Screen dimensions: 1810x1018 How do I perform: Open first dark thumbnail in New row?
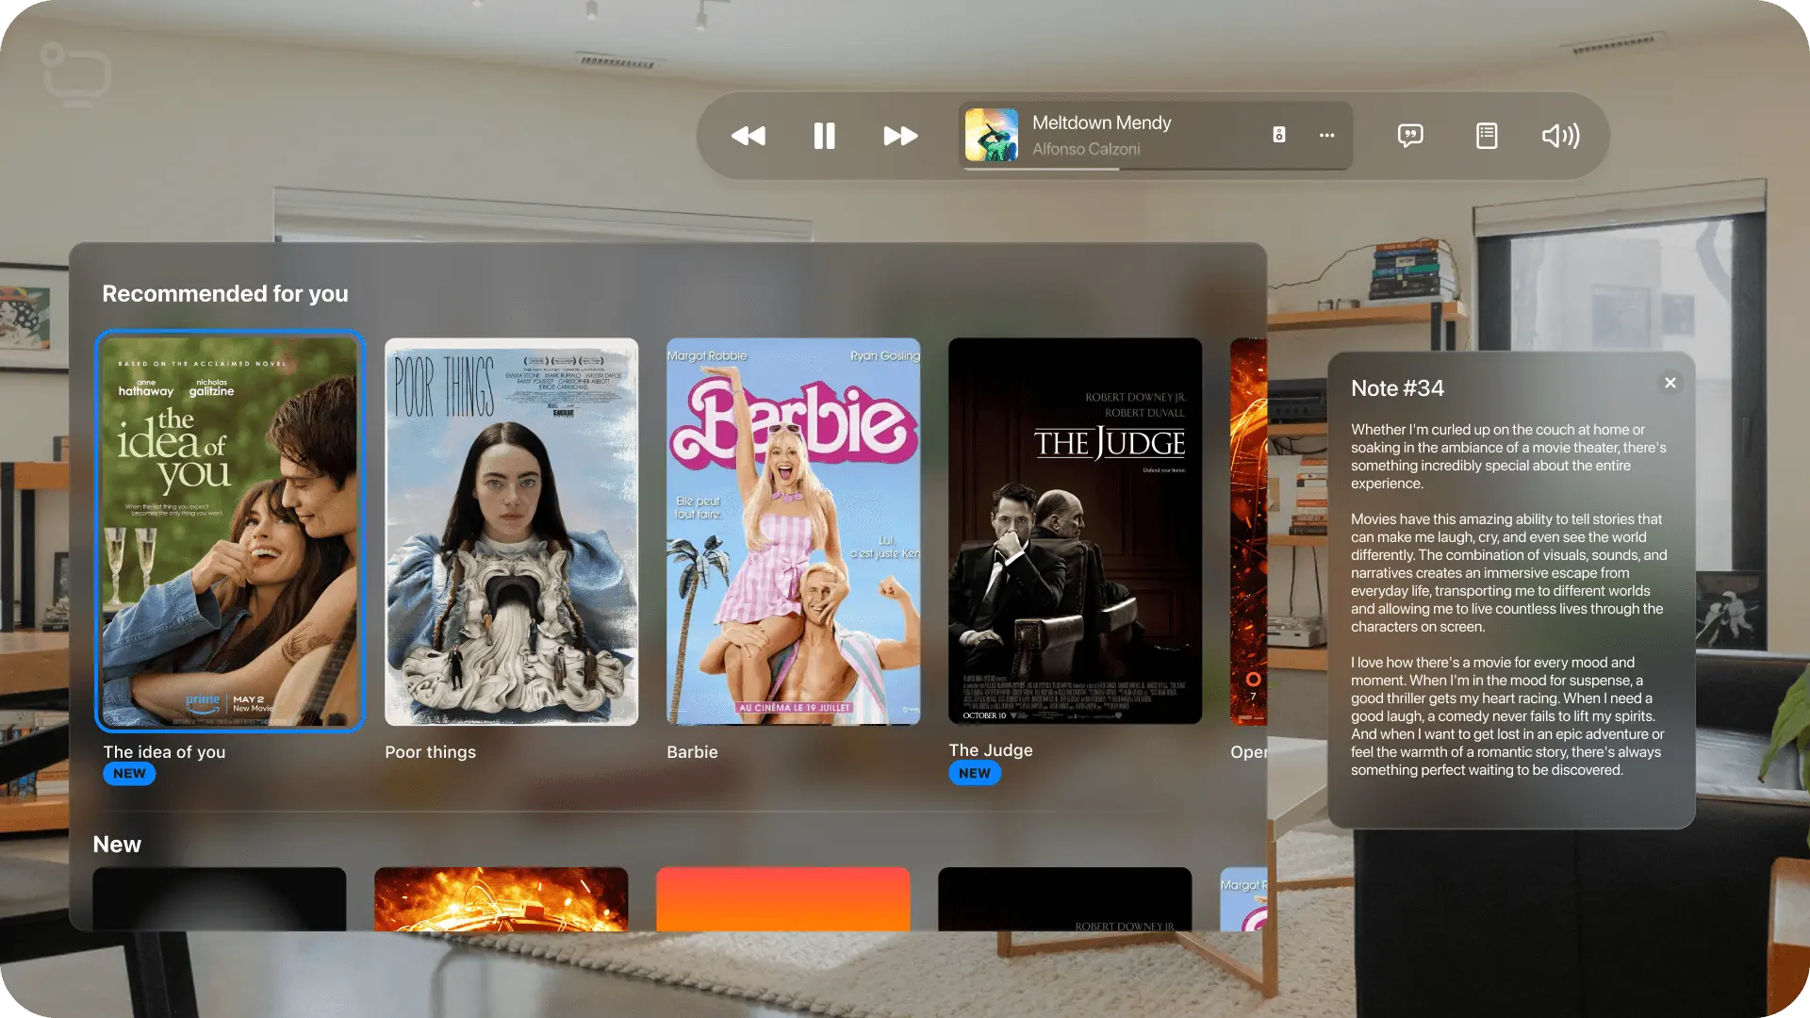tap(219, 899)
